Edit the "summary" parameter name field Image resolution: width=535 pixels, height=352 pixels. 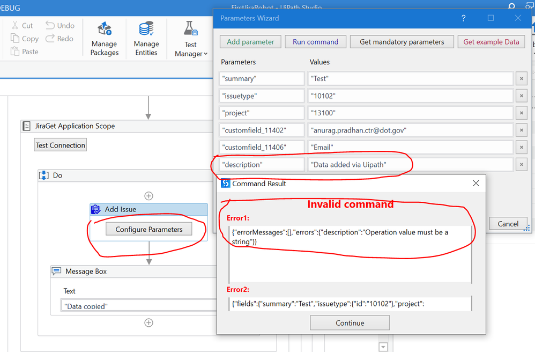click(262, 78)
